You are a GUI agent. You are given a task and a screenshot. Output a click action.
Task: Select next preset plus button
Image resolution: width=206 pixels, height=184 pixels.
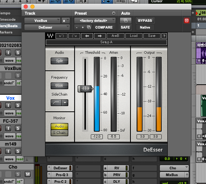[x=83, y=27]
